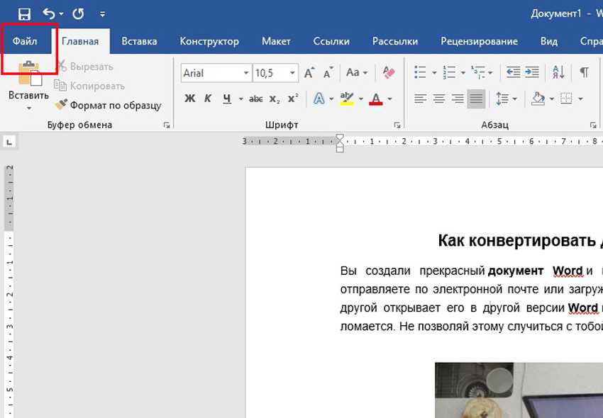Increase font size with larger A icon
This screenshot has height=418, width=603.
tap(309, 72)
